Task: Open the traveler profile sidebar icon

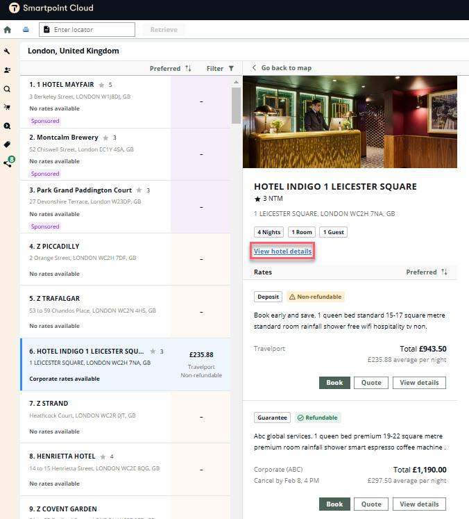Action: (x=7, y=70)
